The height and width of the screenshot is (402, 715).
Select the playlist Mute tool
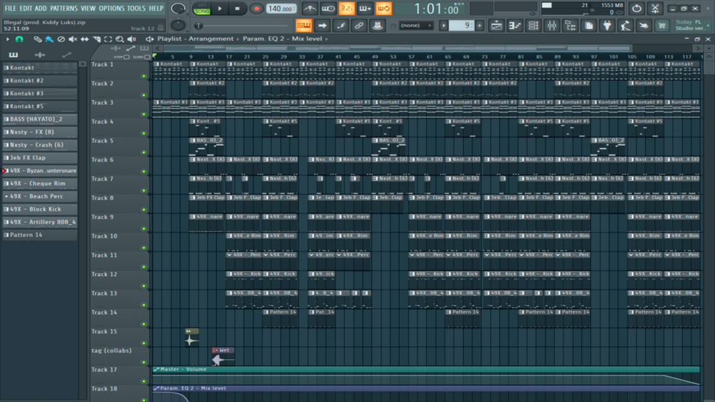[73, 39]
